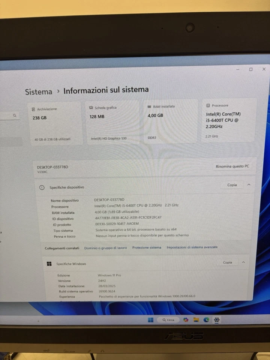Open File Explorer from the taskbar
The height and width of the screenshot is (360, 270).
[196, 320]
